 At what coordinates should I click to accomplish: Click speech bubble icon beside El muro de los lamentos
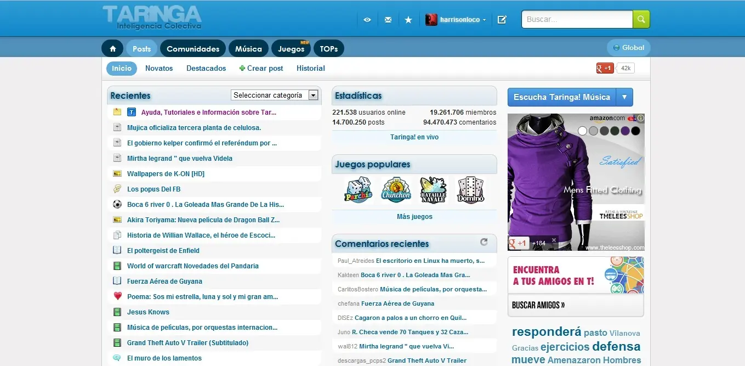(117, 358)
